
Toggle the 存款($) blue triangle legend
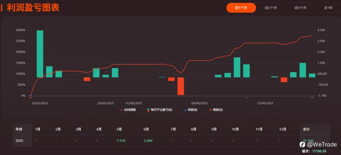[190, 110]
